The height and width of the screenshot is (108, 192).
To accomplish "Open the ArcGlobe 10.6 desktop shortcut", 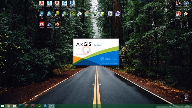I will pos(42,15).
